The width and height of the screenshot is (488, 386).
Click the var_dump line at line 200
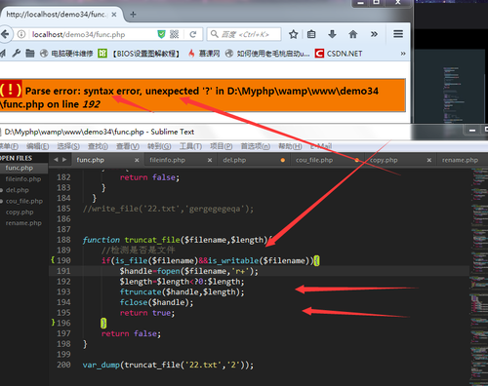[x=168, y=365]
